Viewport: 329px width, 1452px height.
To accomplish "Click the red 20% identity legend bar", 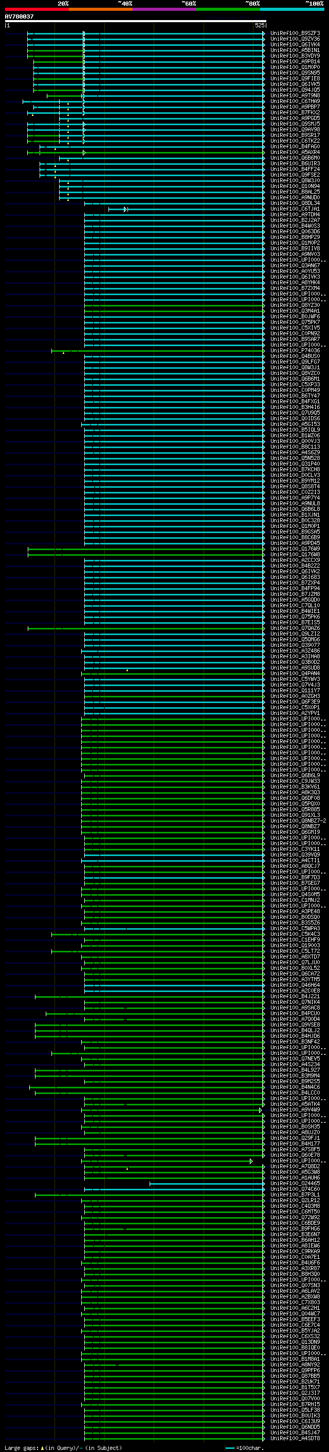I will click(36, 9).
